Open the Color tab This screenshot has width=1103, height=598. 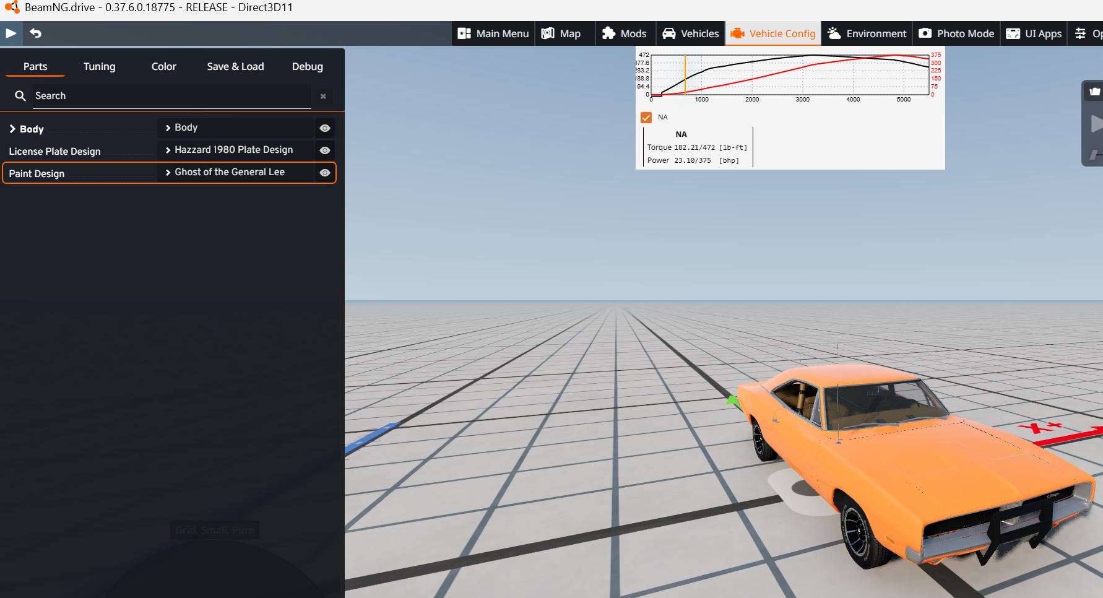coord(164,66)
